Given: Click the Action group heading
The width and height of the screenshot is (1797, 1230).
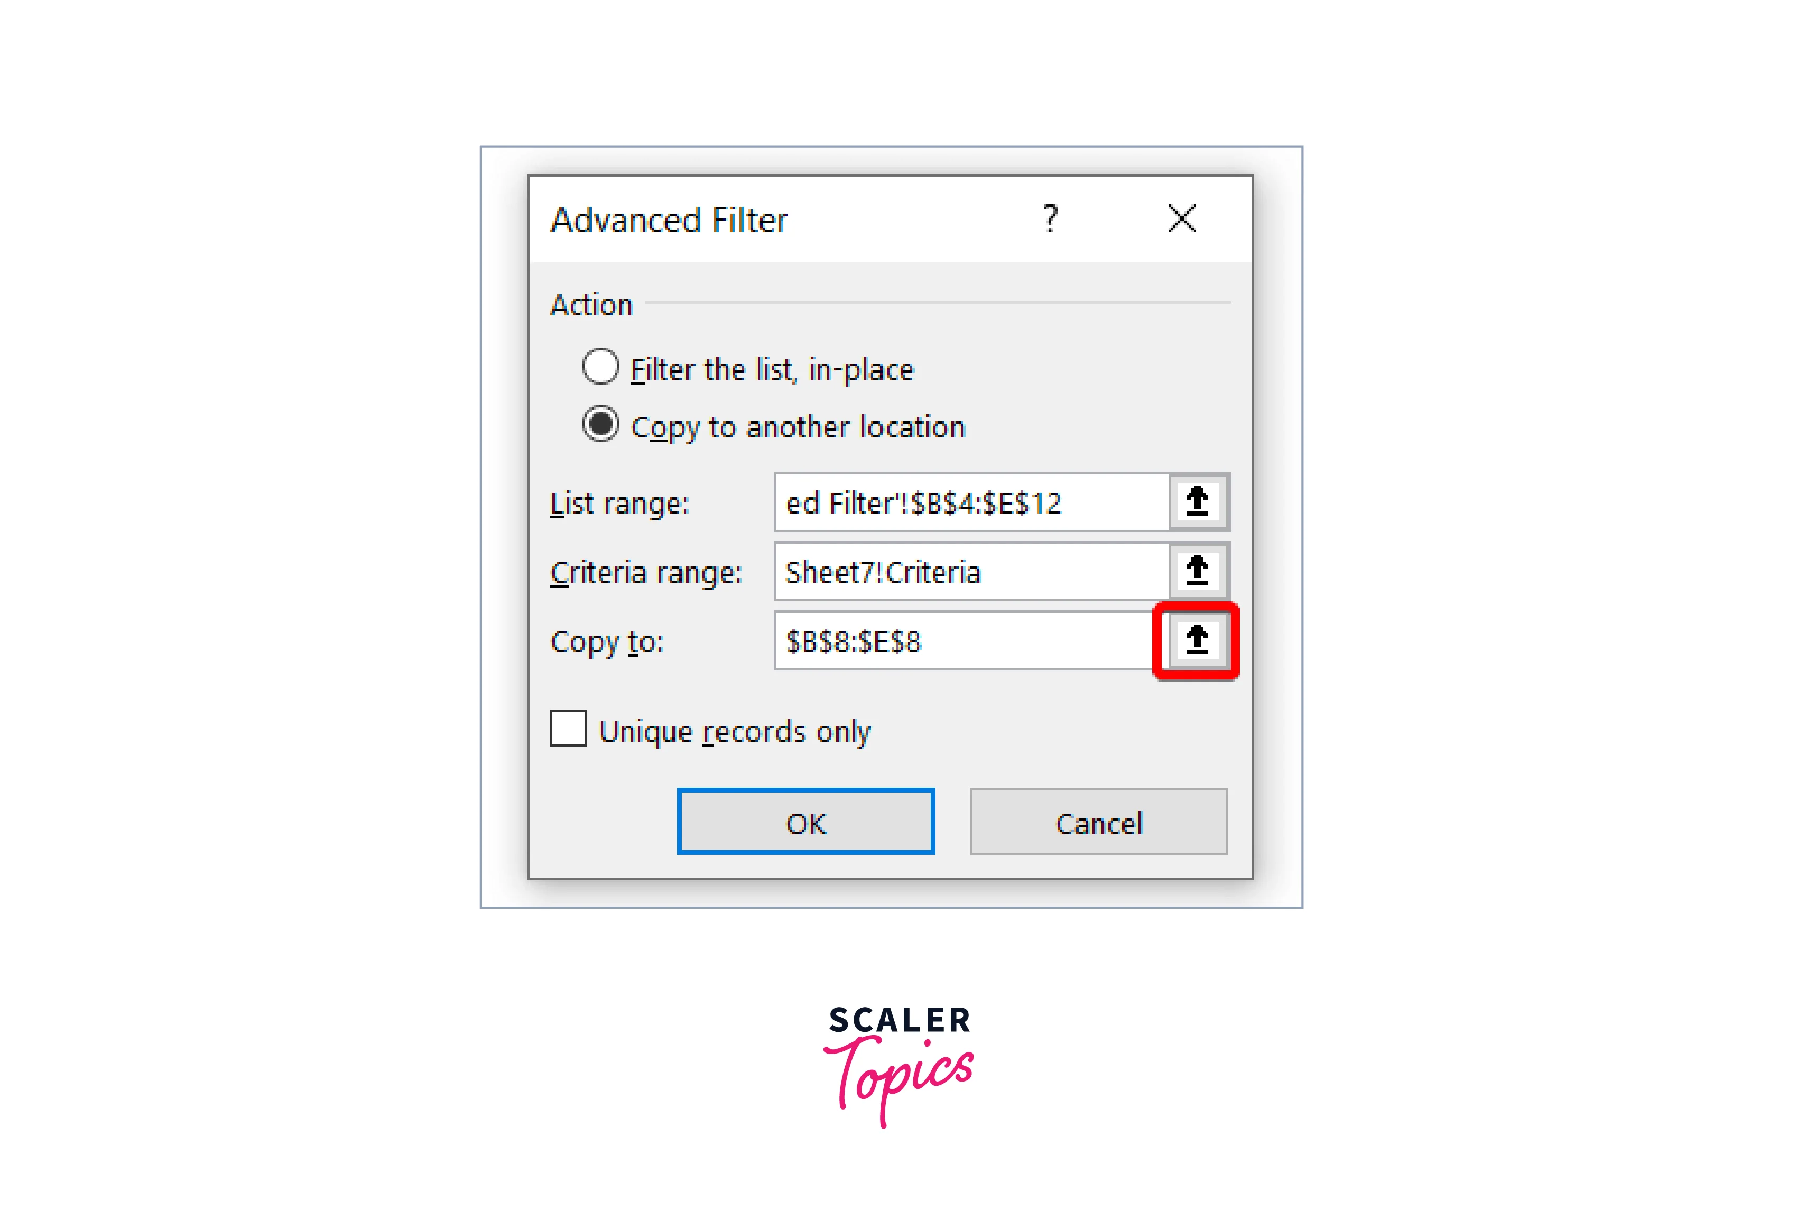Looking at the screenshot, I should point(591,305).
